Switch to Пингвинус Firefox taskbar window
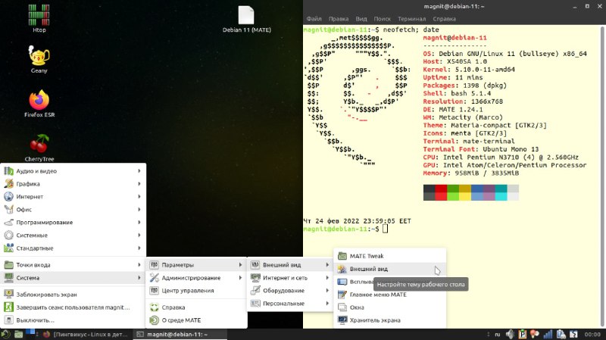Image resolution: width=606 pixels, height=340 pixels. [86, 334]
